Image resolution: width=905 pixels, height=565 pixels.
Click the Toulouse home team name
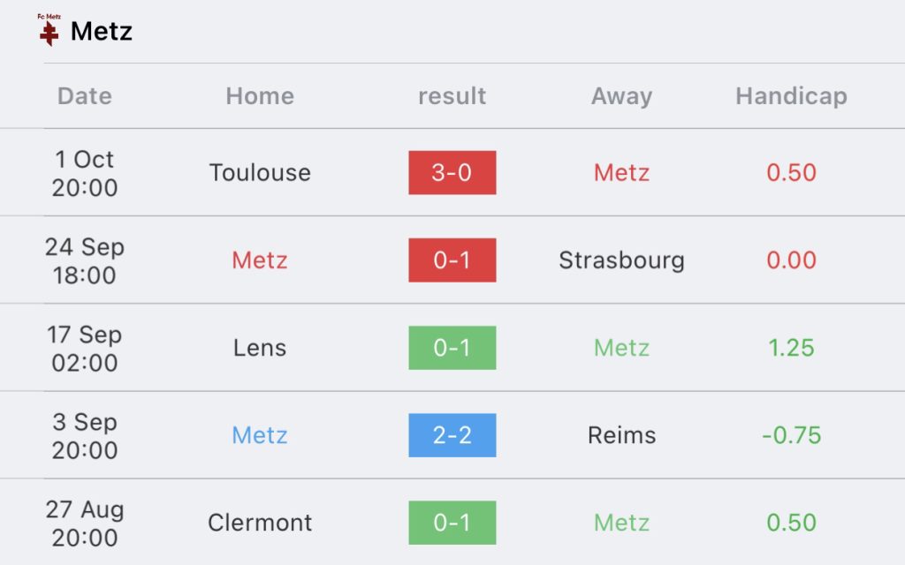coord(260,172)
